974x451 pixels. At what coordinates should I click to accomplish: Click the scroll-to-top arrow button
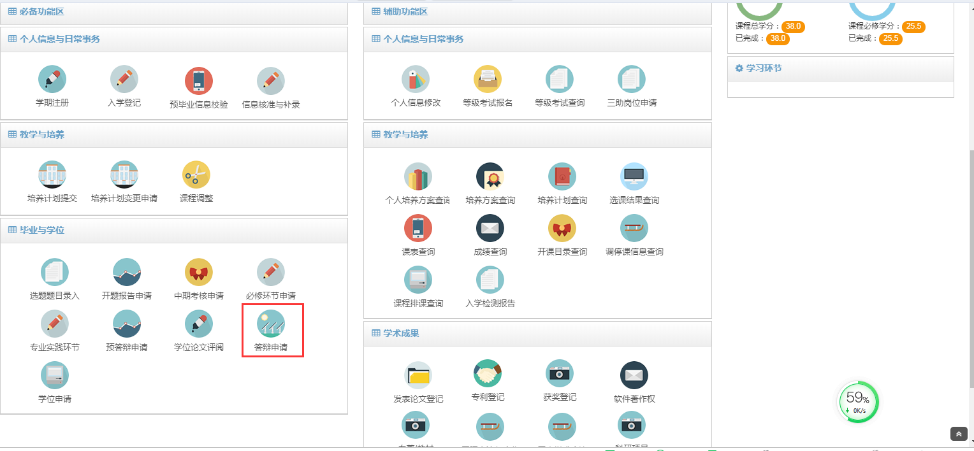[959, 434]
